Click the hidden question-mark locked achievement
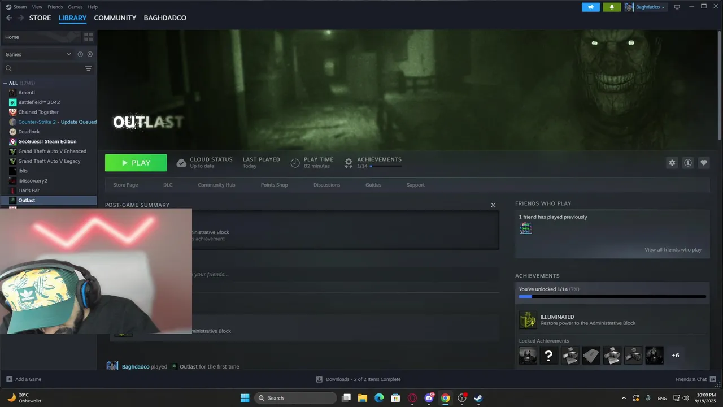The width and height of the screenshot is (723, 407). point(548,355)
